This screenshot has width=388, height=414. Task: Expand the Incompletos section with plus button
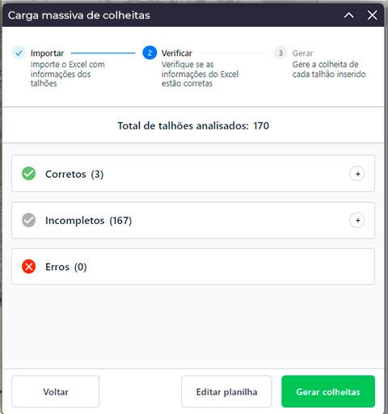point(357,221)
